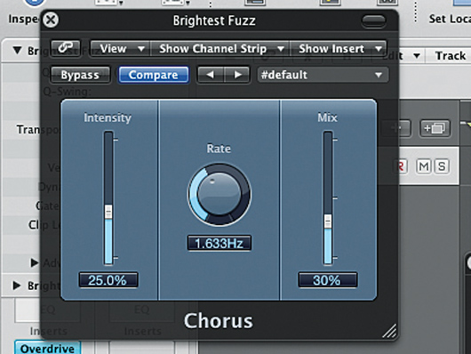This screenshot has height=354, width=471.
Task: Click the 25.0% Intensity value field
Action: point(108,280)
